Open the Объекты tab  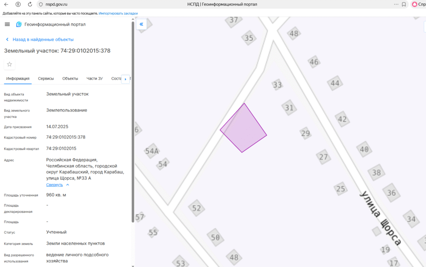70,78
